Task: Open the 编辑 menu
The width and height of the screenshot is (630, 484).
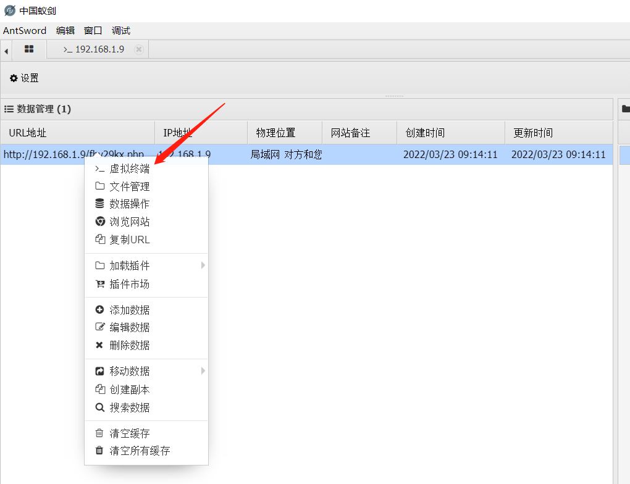Action: [65, 30]
